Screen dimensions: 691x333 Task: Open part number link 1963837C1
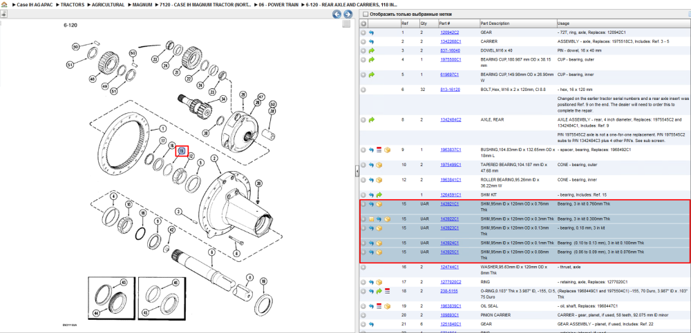point(451,150)
